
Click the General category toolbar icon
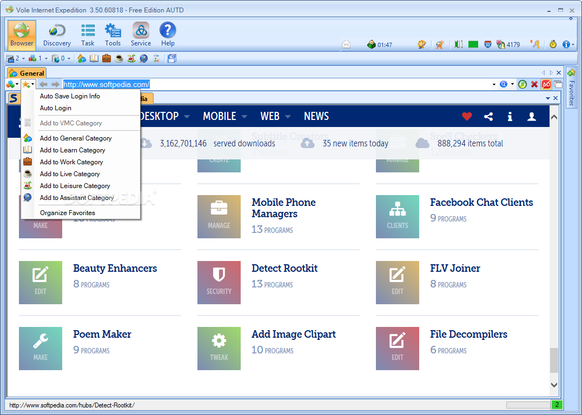82,58
